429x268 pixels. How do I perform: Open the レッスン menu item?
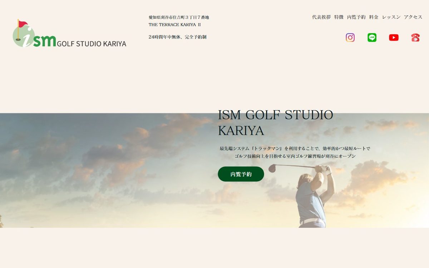click(x=391, y=17)
